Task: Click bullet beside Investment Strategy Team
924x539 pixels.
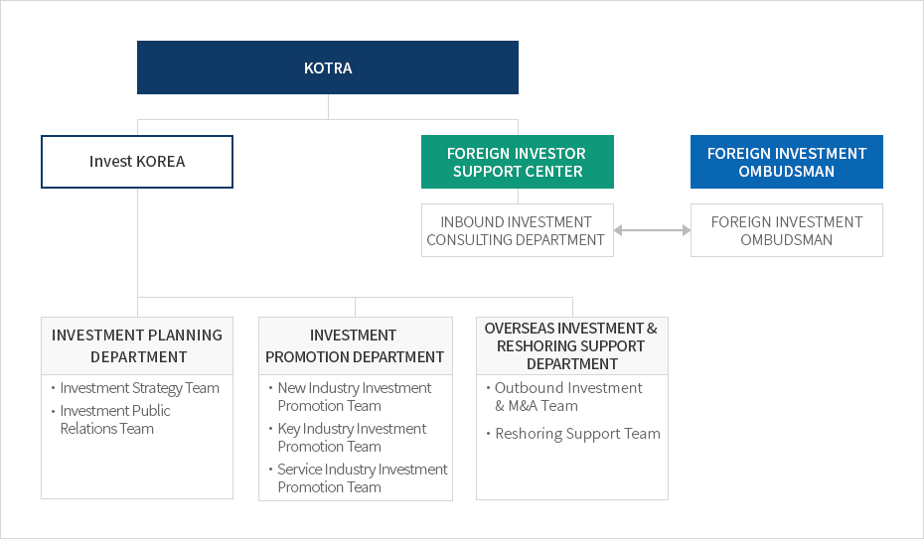Action: click(x=53, y=388)
